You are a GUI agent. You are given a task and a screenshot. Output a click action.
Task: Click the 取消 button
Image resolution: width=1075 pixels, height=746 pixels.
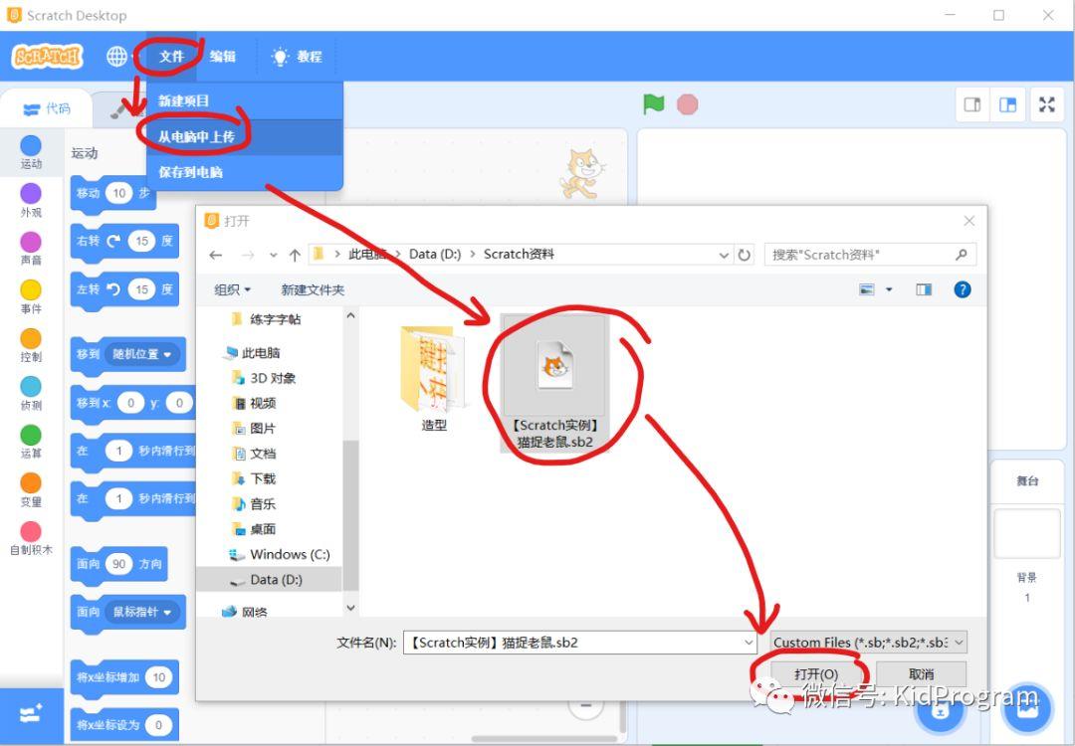coord(921,674)
